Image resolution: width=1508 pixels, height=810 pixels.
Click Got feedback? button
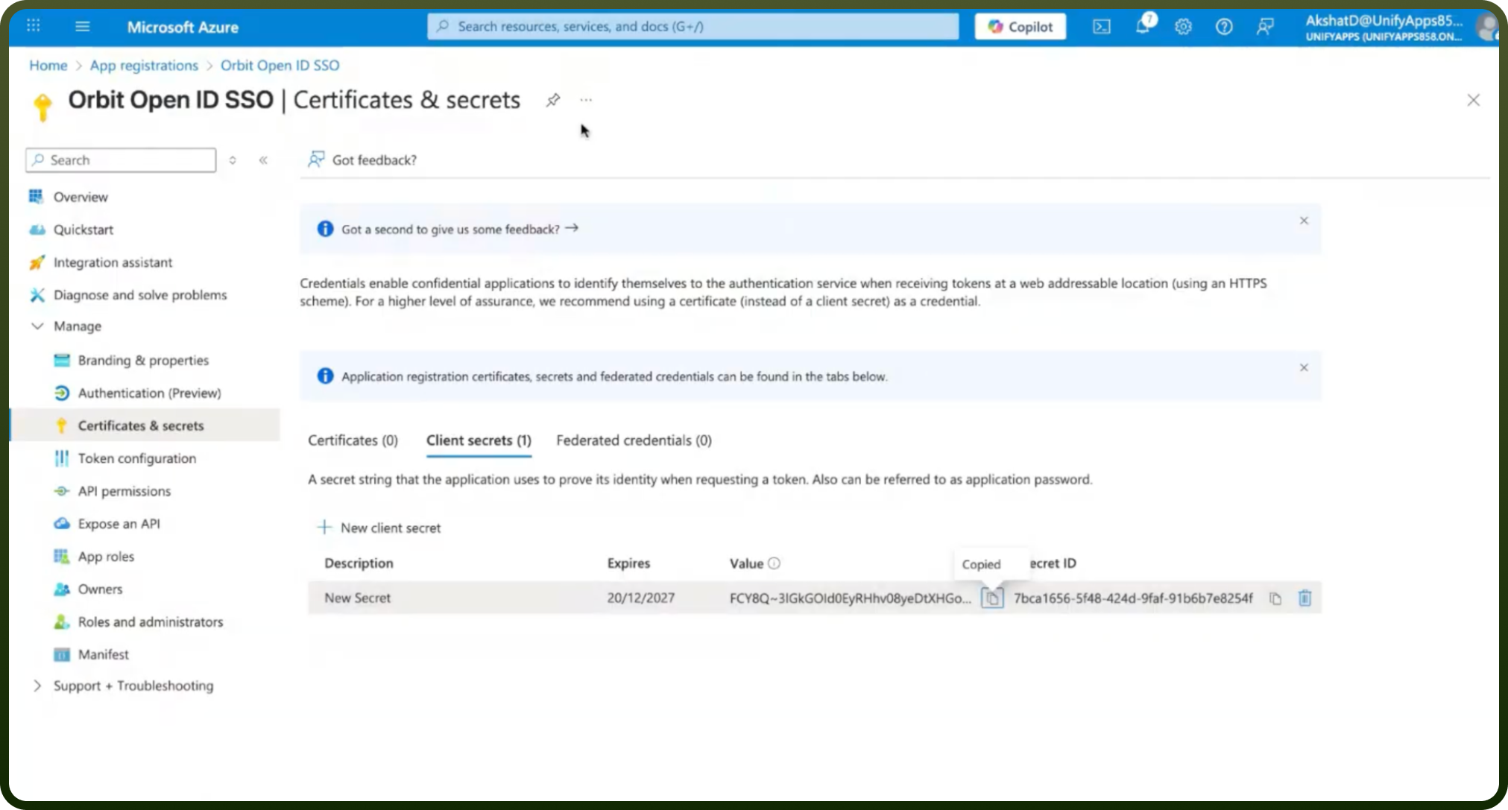coord(362,159)
